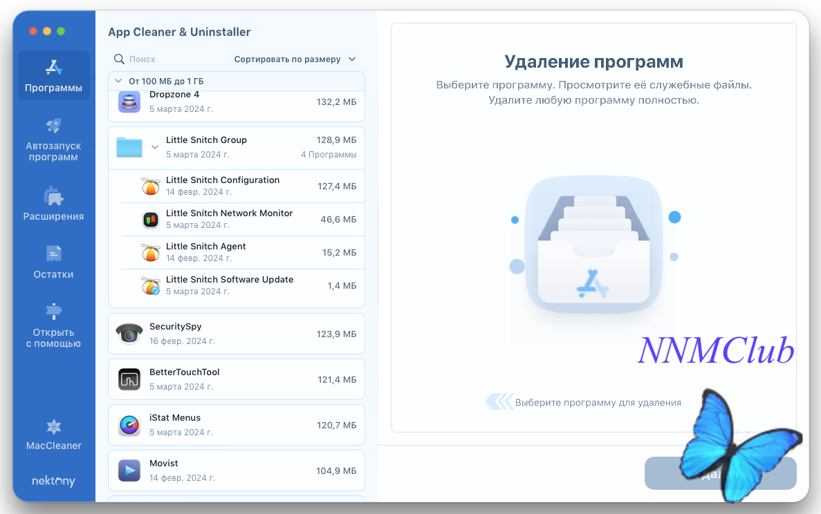Collapse the От 100 МБ до 1 ГБ group
This screenshot has height=514, width=821.
118,81
